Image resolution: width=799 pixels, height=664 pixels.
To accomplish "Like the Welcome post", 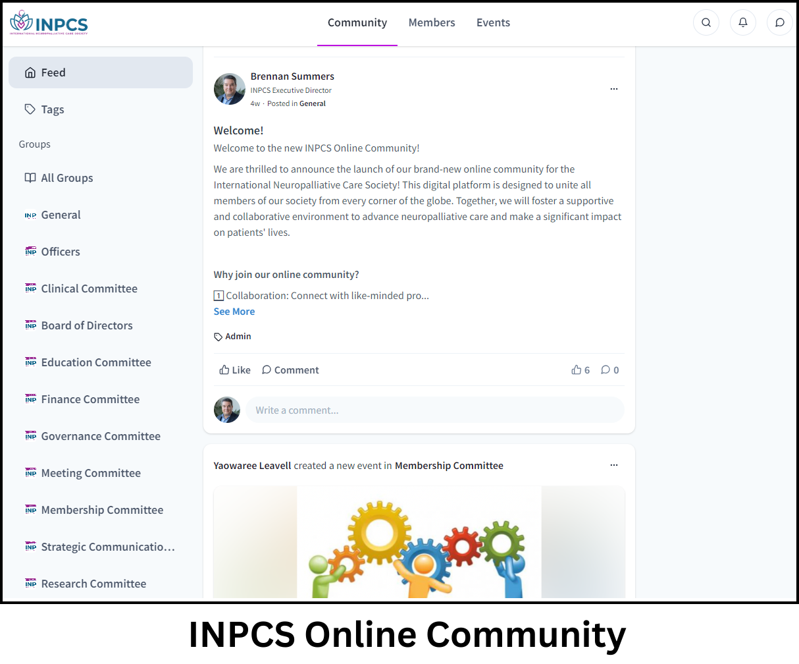I will (235, 370).
